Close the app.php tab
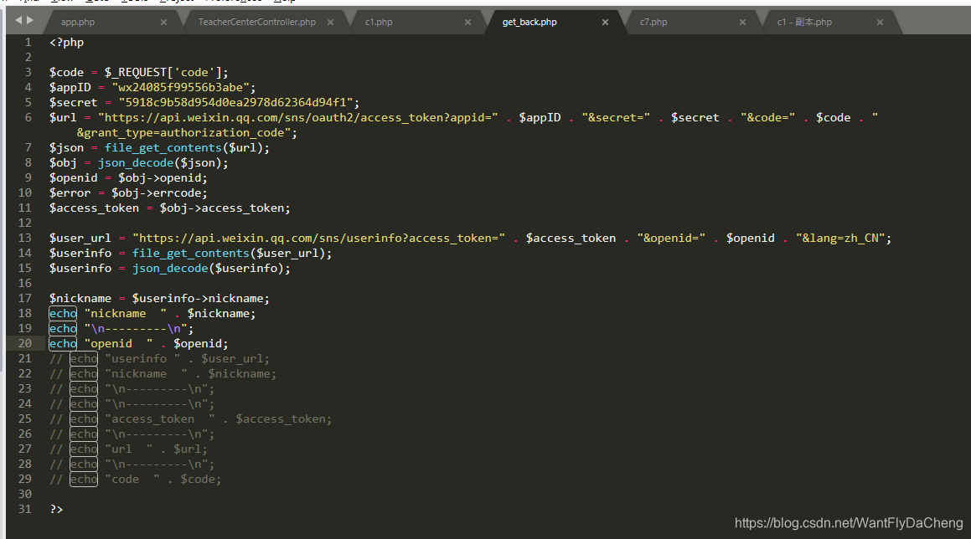971x539 pixels. (x=163, y=23)
